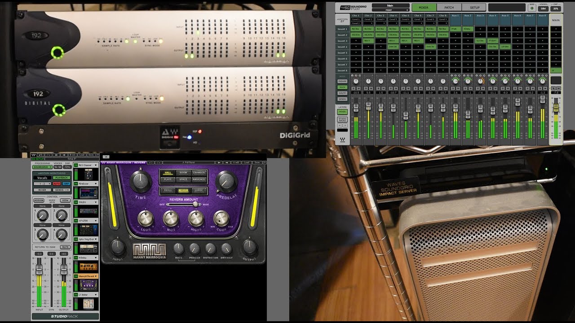The height and width of the screenshot is (323, 575).
Task: Enable PLAYBACK monitoring mode
Action: click(x=62, y=177)
